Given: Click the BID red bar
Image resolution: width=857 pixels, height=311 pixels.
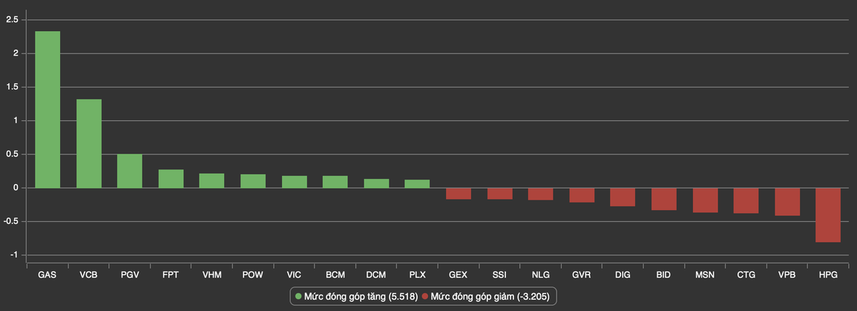Looking at the screenshot, I should click(664, 199).
